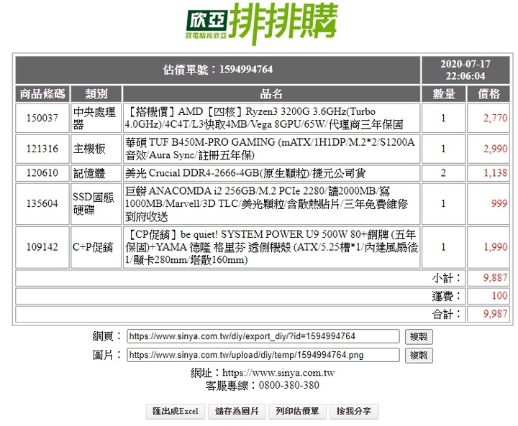The width and height of the screenshot is (518, 426).
Task: Click the 按我分享 button
Action: point(354,411)
